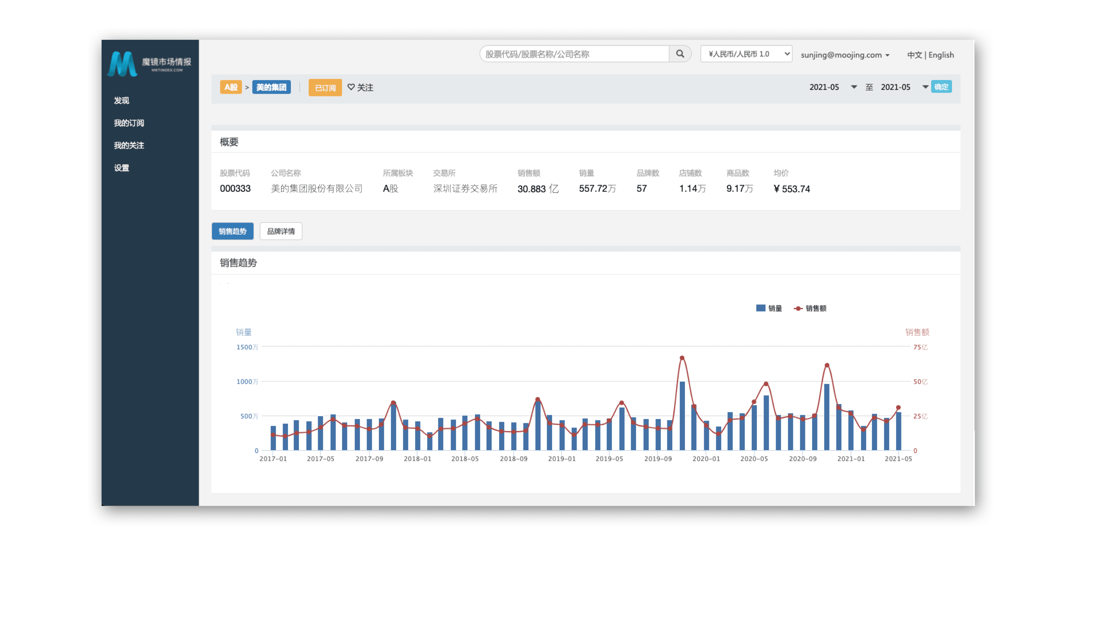Click the A股 breadcrumb tag

point(231,87)
